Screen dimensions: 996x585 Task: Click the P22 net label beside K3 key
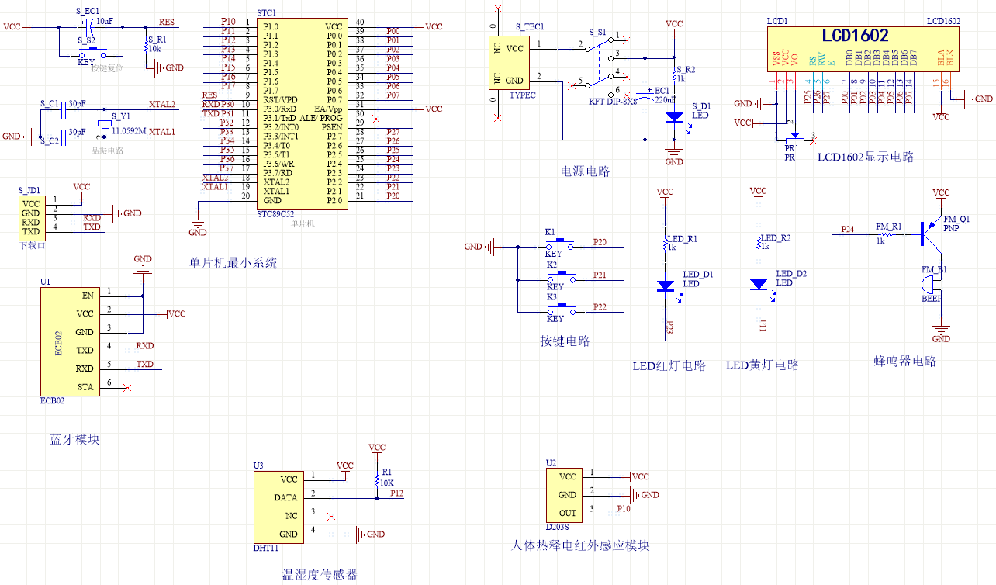600,307
